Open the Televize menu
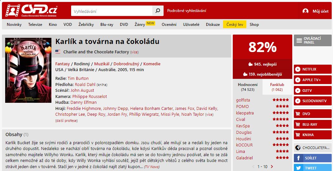The width and height of the screenshot is (333, 171). [35, 25]
